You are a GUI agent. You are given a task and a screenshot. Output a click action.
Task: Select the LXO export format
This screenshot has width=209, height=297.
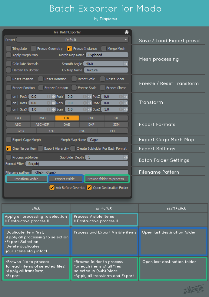click(x=18, y=118)
